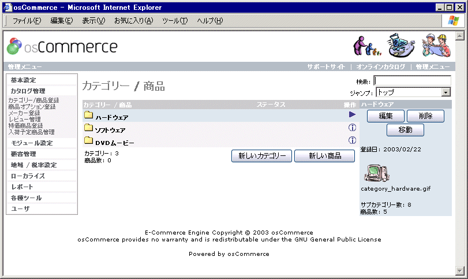Click the scrollbar down arrow
The height and width of the screenshot is (279, 468).
pos(460,271)
